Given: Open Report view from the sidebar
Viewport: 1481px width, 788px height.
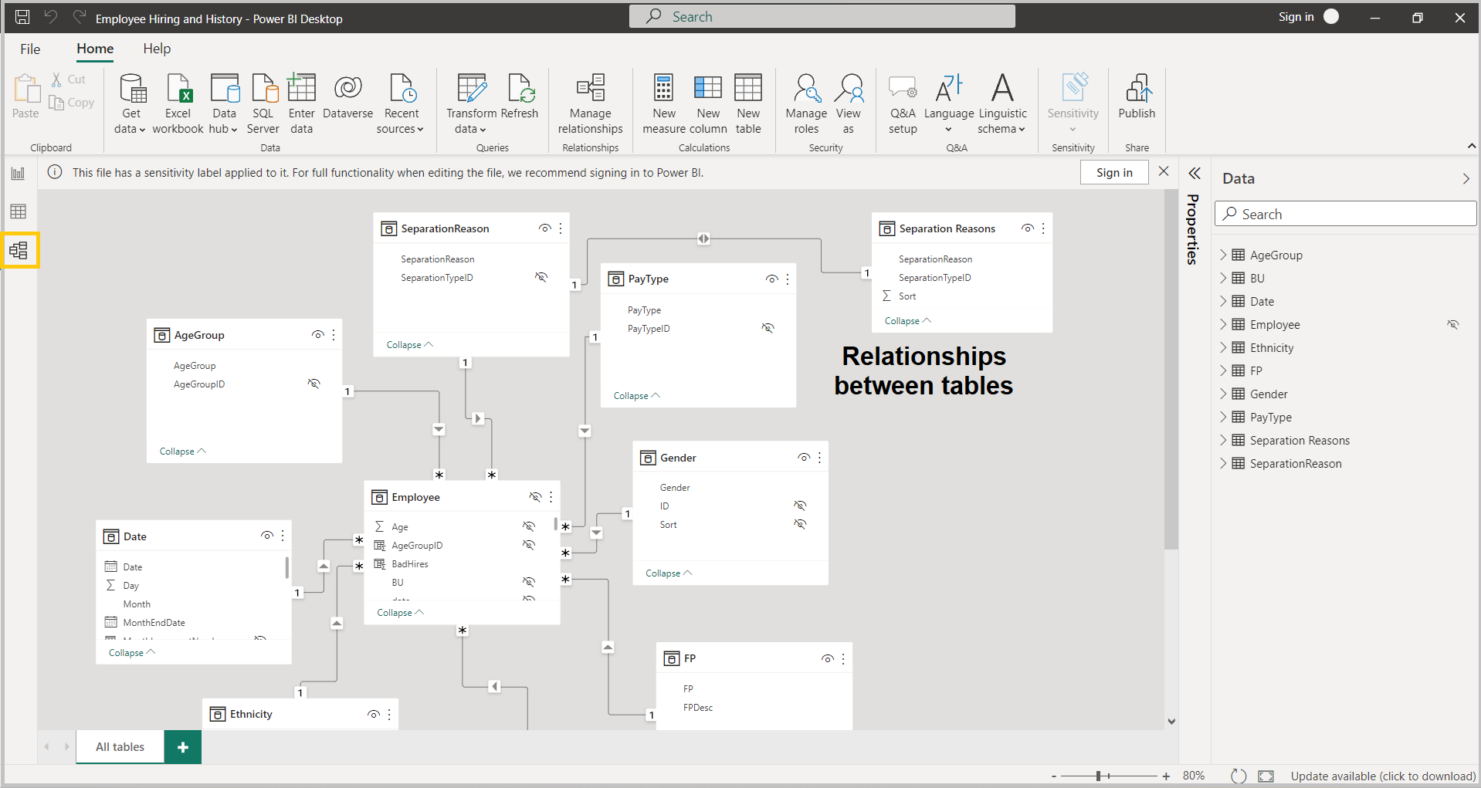Looking at the screenshot, I should (x=19, y=173).
